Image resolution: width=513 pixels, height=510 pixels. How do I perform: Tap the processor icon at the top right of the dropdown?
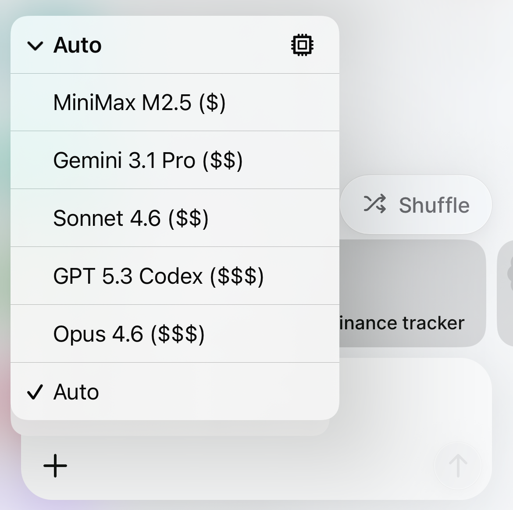(x=302, y=45)
